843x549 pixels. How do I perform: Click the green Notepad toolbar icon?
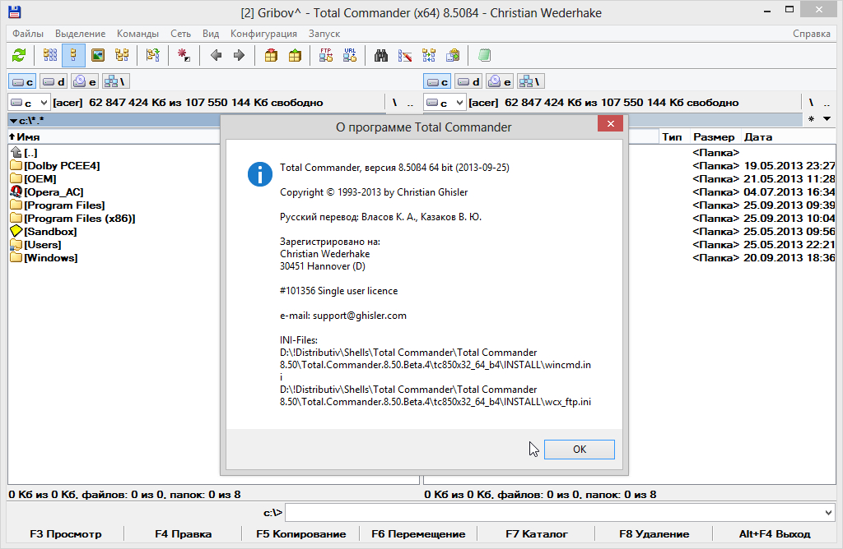coord(484,56)
